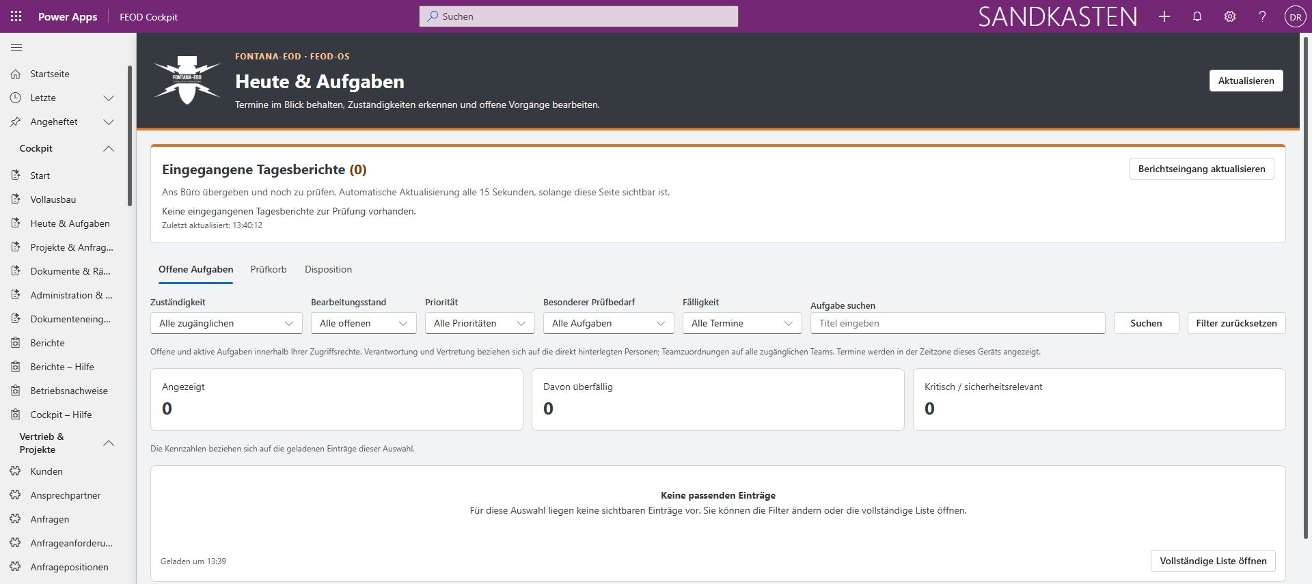Switch to the Prüfkorb tab

(x=269, y=269)
